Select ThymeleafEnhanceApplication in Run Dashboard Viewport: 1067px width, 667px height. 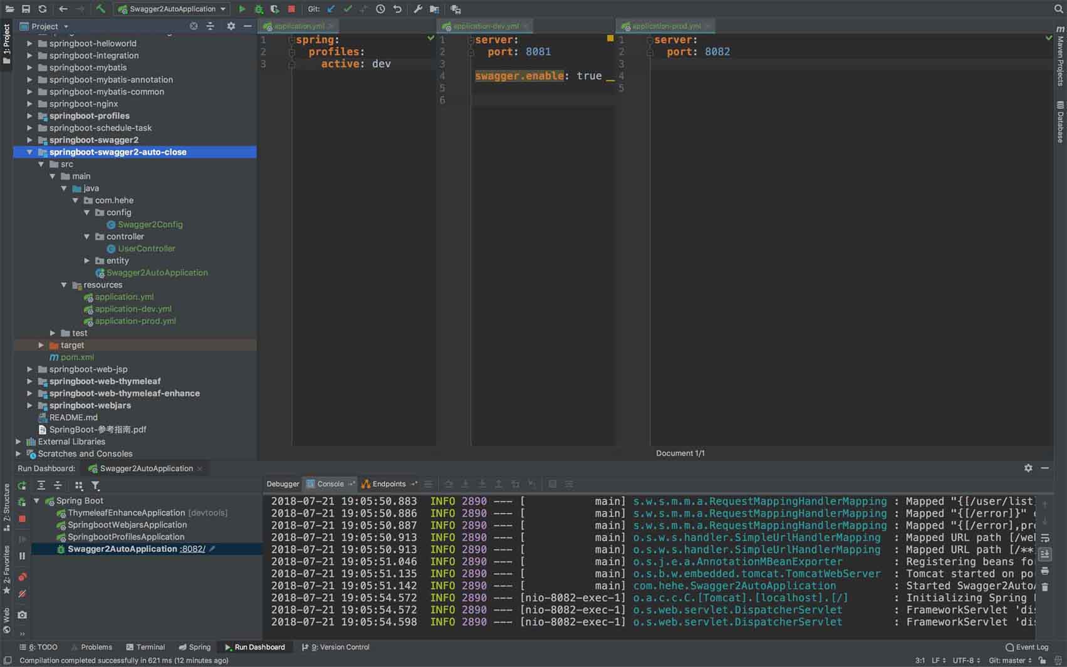click(126, 513)
